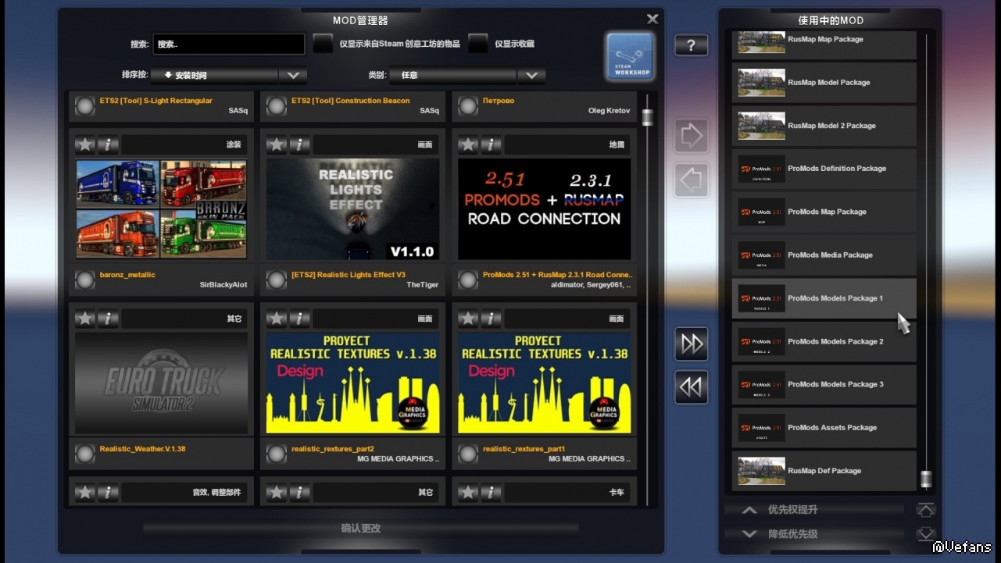Open info on the 音效, 调整部件 mod card
This screenshot has height=563, width=1001.
tap(108, 493)
